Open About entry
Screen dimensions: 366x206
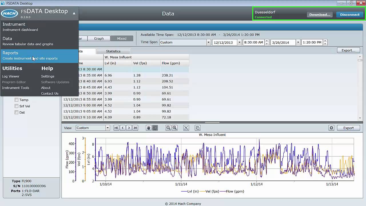(x=46, y=88)
